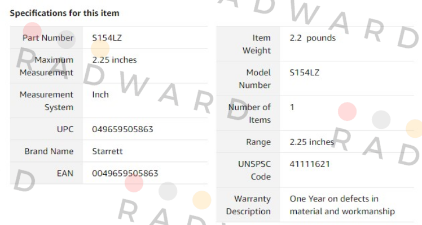The height and width of the screenshot is (225, 422).
Task: Select the Brand Name value Starrett
Action: [x=107, y=151]
